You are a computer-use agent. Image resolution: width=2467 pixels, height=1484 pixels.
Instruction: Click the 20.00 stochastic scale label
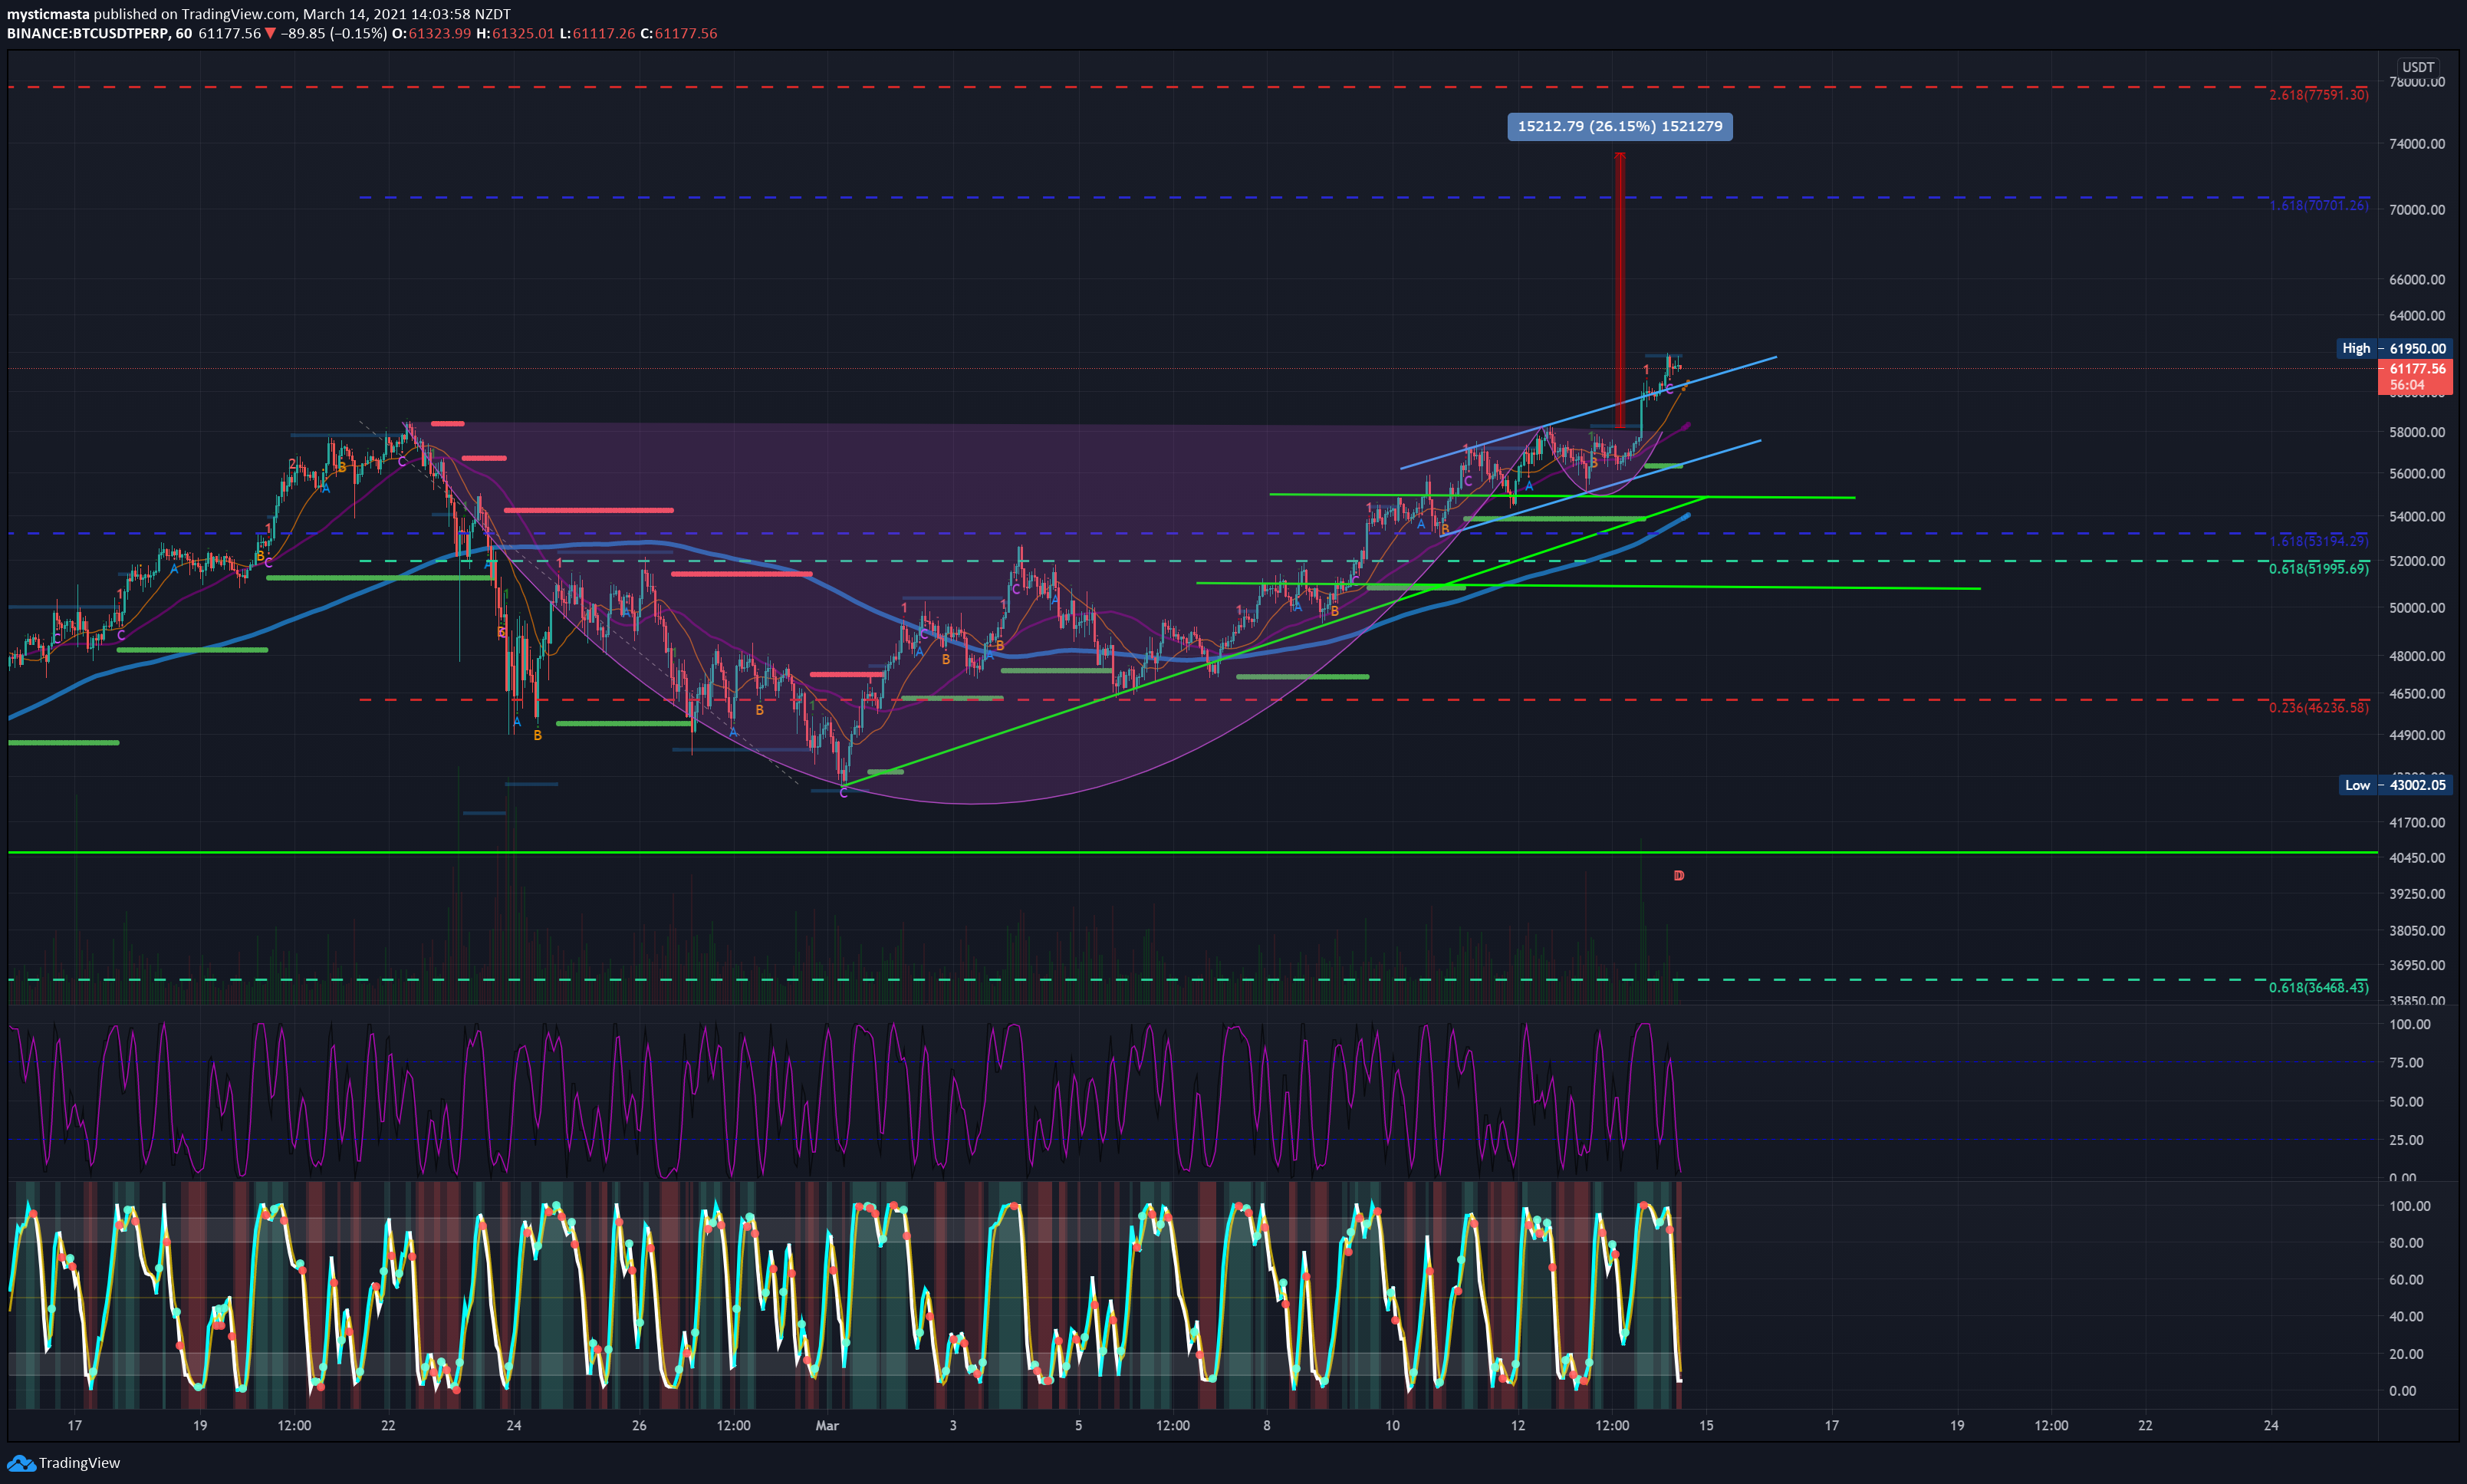(2406, 1354)
